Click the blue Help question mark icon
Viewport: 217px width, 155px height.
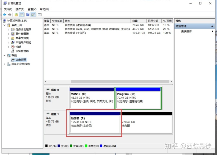(28, 14)
